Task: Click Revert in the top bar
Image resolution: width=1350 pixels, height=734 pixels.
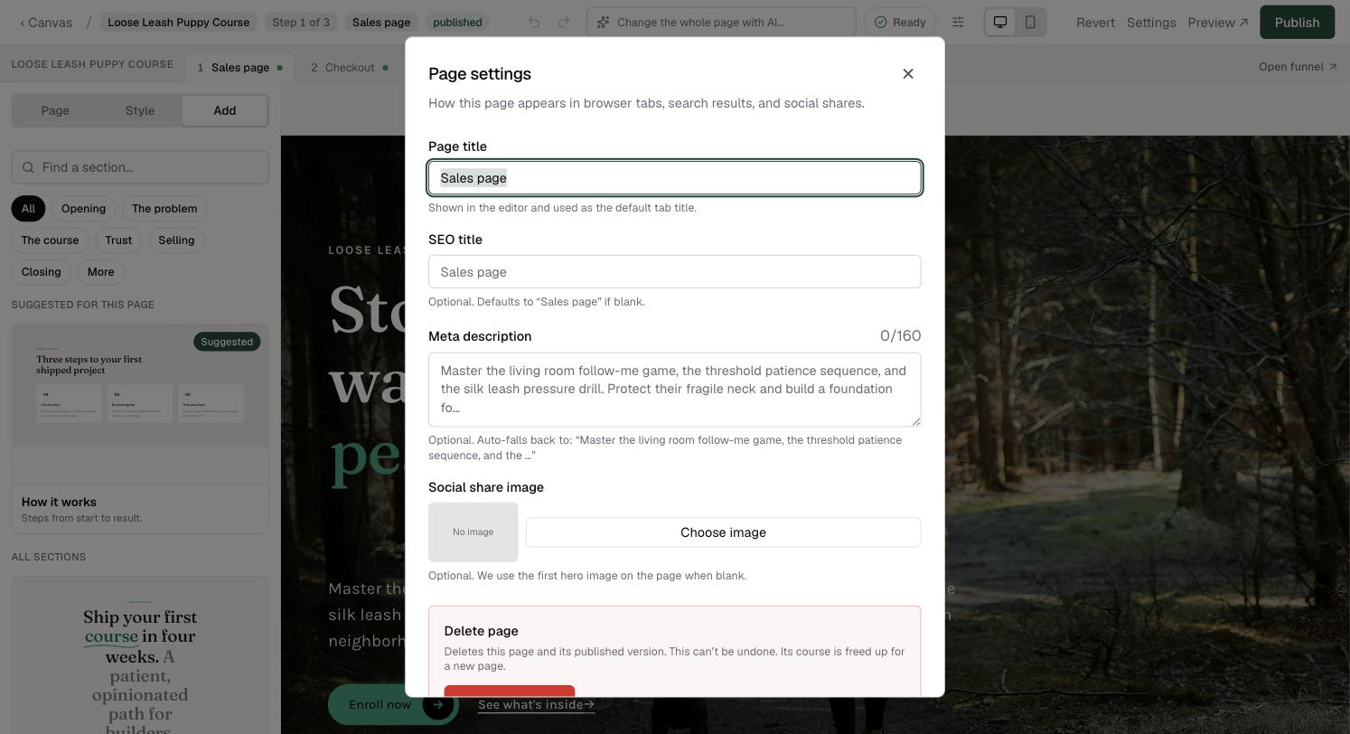Action: [1095, 22]
